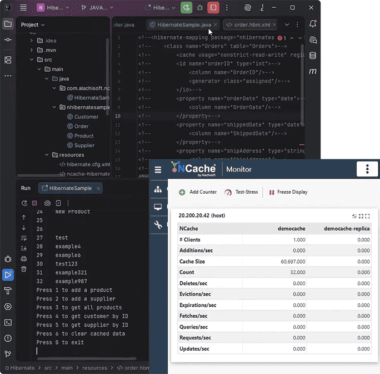Click the print icon in Run console
The image size is (380, 374).
(x=23, y=259)
